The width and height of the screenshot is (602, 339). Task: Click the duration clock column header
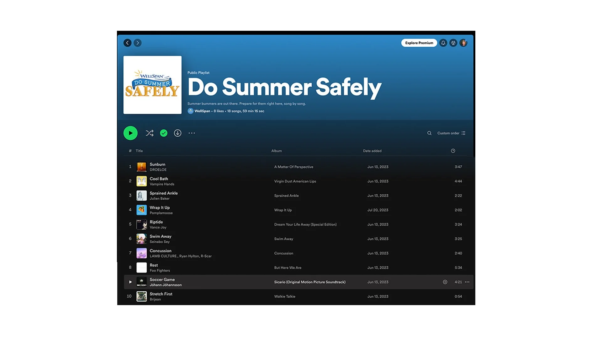[453, 151]
